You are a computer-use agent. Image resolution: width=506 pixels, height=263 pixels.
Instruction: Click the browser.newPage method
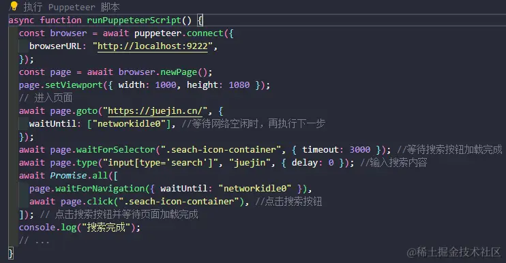(x=158, y=72)
